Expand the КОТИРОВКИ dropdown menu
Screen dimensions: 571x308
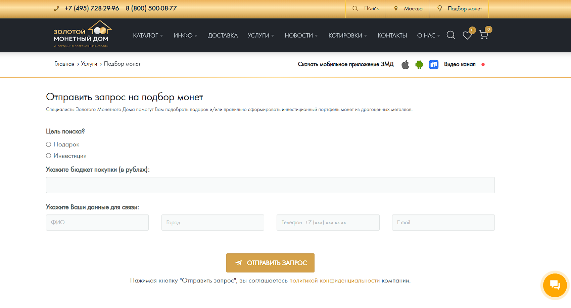pyautogui.click(x=347, y=36)
